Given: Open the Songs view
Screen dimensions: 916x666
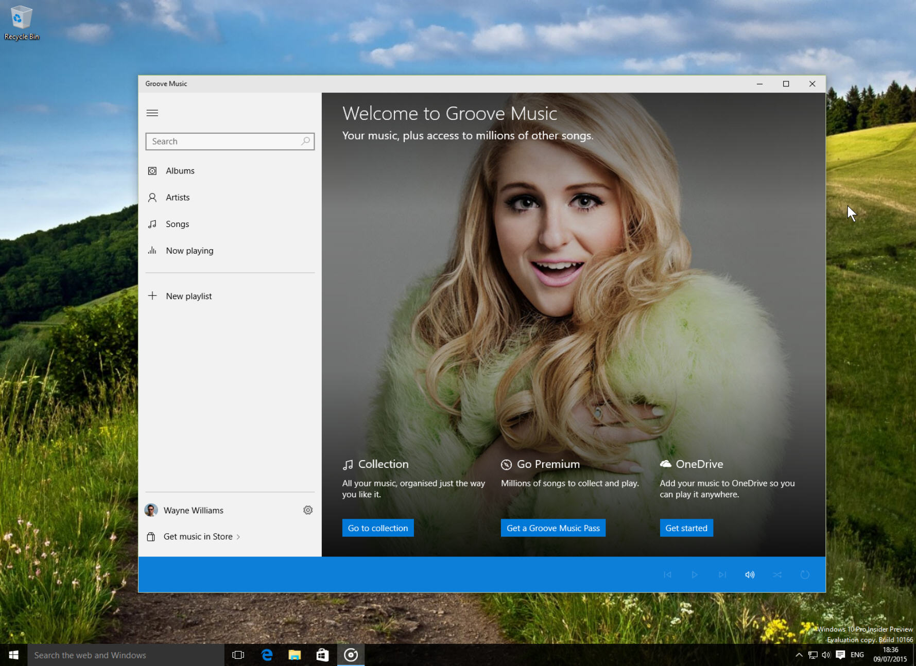Looking at the screenshot, I should 230,224.
